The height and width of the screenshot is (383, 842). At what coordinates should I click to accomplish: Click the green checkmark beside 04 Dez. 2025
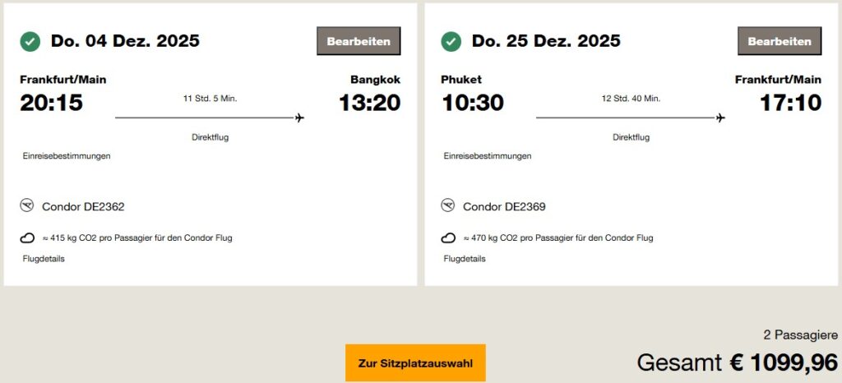pos(30,41)
